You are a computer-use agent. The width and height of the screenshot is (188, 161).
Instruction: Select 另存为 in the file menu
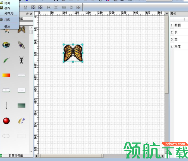[9, 13]
